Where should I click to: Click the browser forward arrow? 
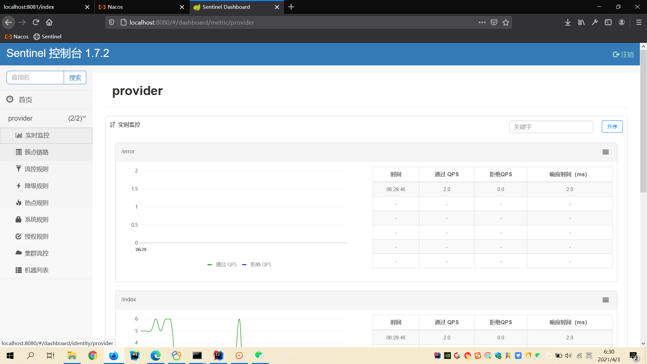pyautogui.click(x=22, y=22)
